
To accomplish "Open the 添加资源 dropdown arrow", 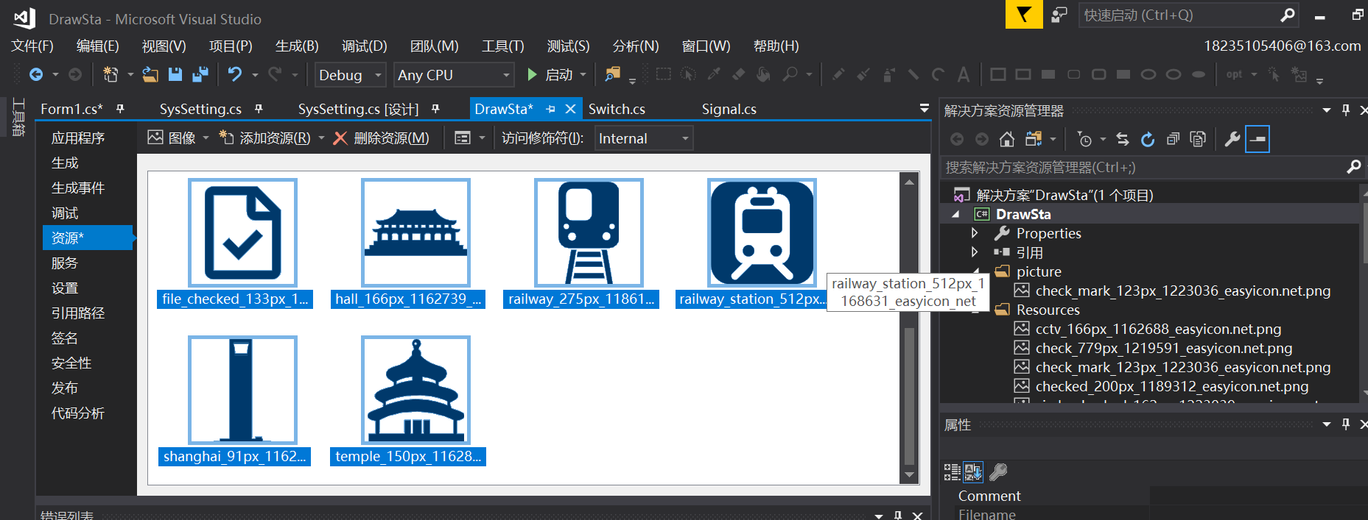I will coord(321,138).
